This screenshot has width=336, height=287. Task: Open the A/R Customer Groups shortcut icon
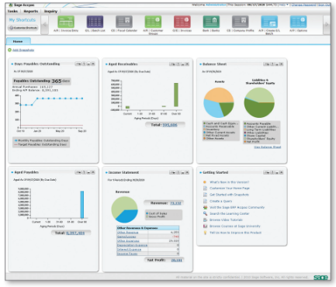[153, 22]
